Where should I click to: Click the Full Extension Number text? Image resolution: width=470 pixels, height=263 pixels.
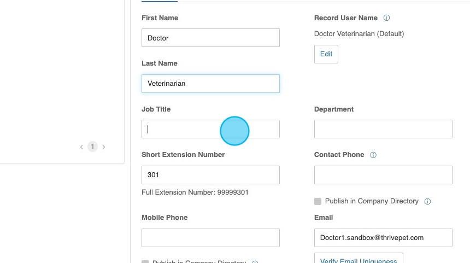[x=196, y=192]
